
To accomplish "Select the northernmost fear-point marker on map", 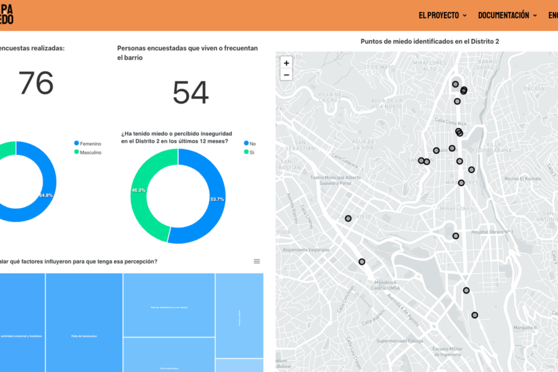I will [x=455, y=84].
